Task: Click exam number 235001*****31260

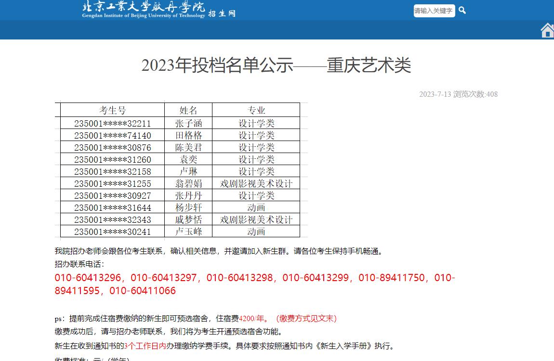Action: coord(112,159)
